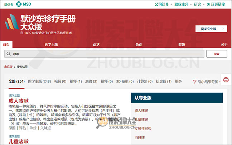
Task: Click the printer icon
Action: 226,79
